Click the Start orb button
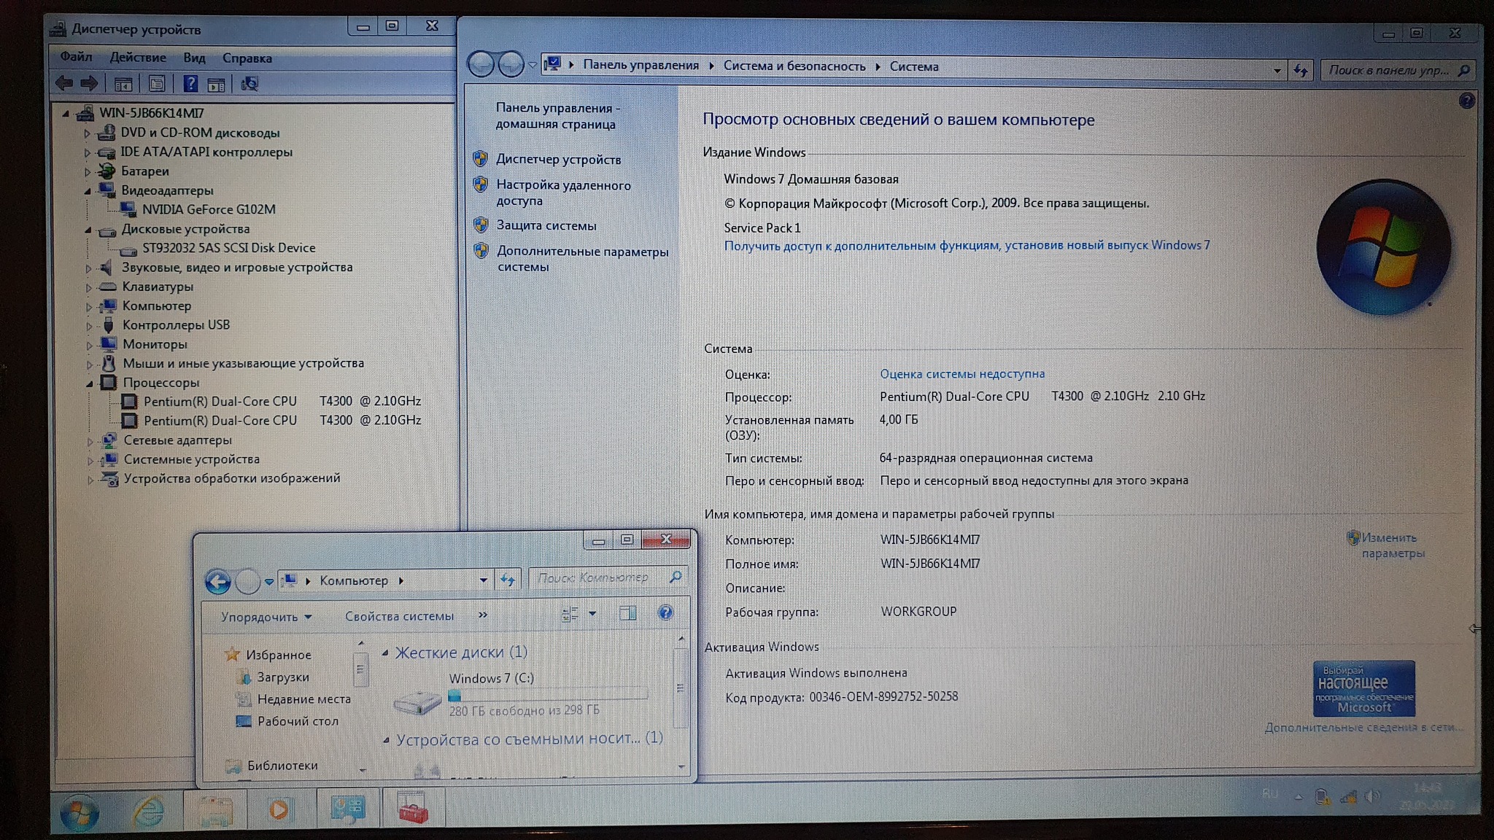This screenshot has height=840, width=1494. [x=80, y=812]
